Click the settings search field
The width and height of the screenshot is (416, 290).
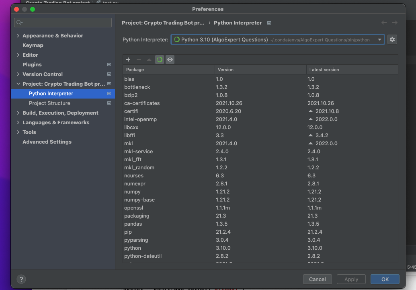[x=63, y=23]
